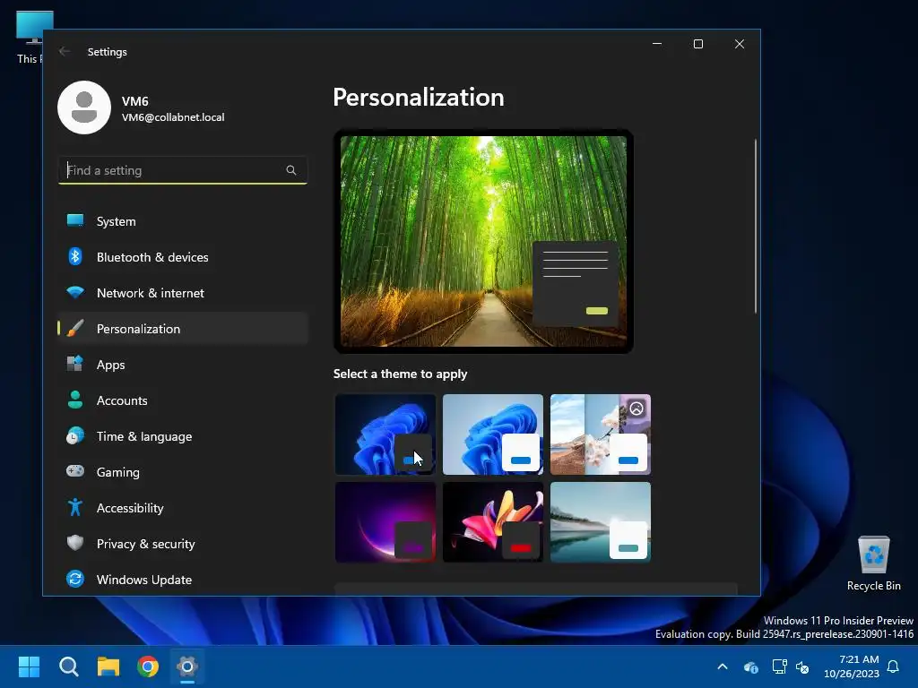The image size is (918, 688).
Task: Open System settings page
Action: (183, 221)
